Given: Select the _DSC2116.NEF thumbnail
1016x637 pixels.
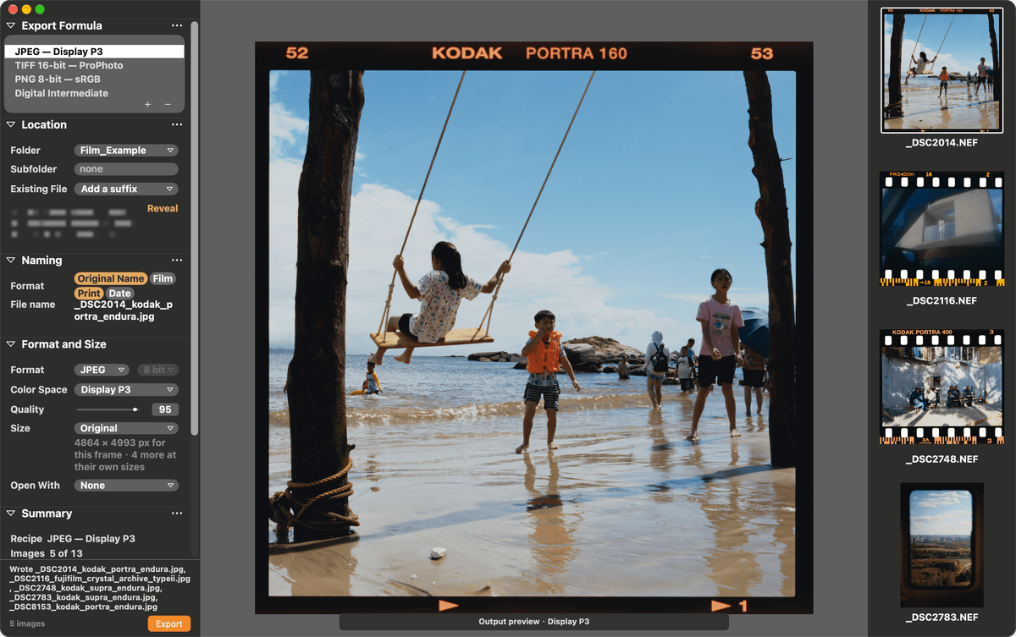Looking at the screenshot, I should tap(941, 229).
